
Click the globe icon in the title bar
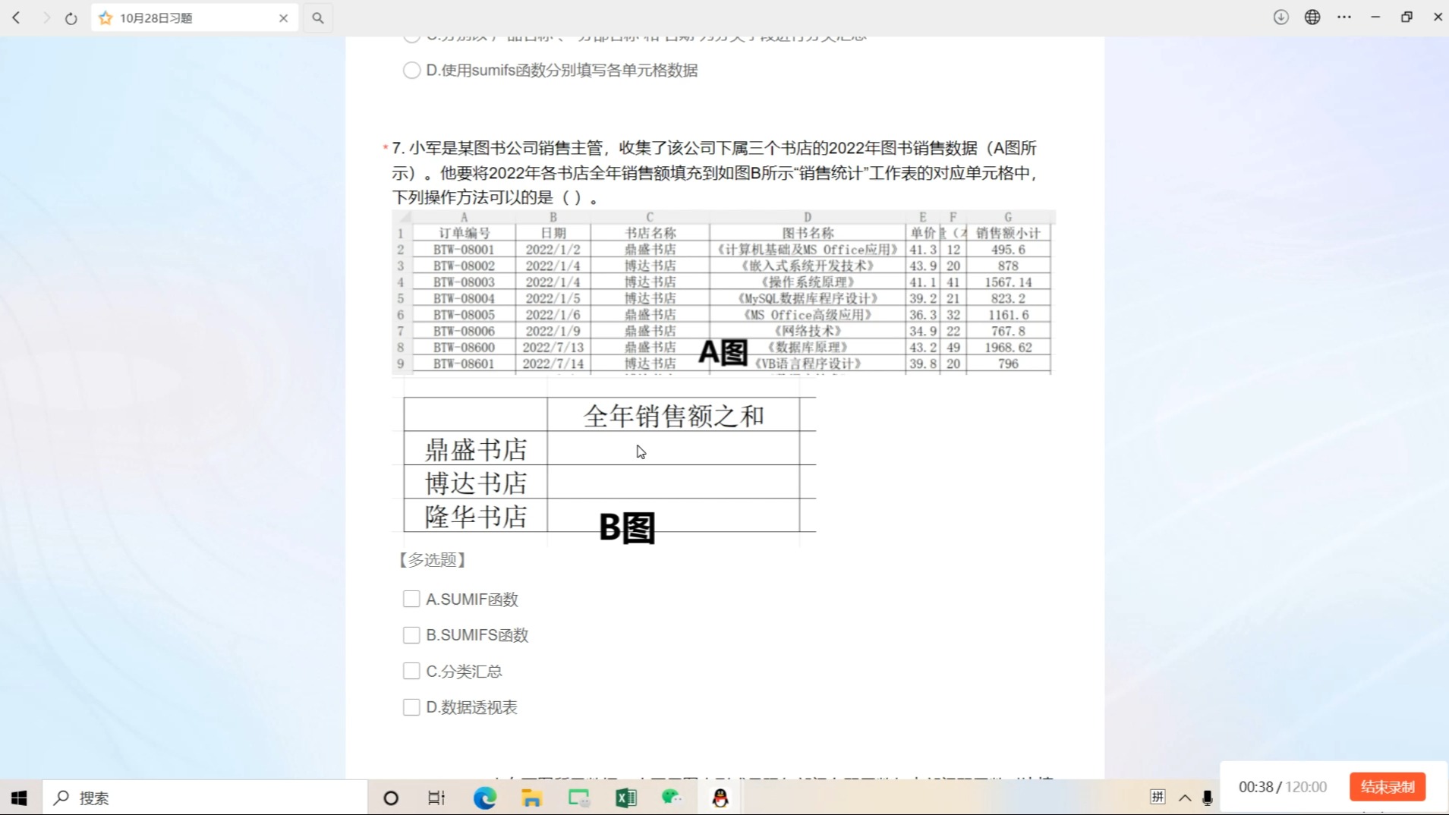tap(1312, 17)
